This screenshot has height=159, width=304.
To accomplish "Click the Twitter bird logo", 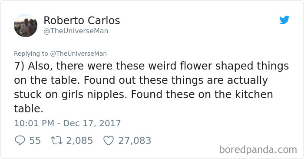I will [284, 20].
